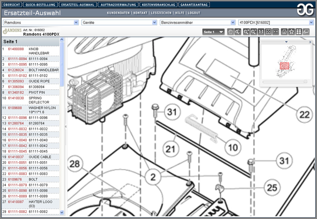Select callout 28 in the diagram
317x219 pixels.
[x=75, y=164]
